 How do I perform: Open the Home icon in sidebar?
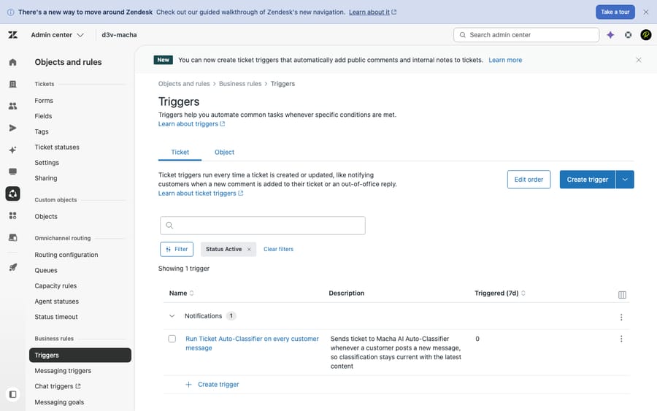tap(12, 63)
